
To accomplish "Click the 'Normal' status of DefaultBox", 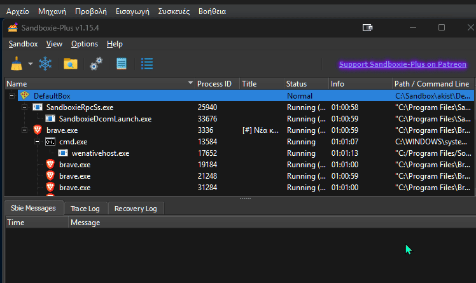I will coord(300,96).
